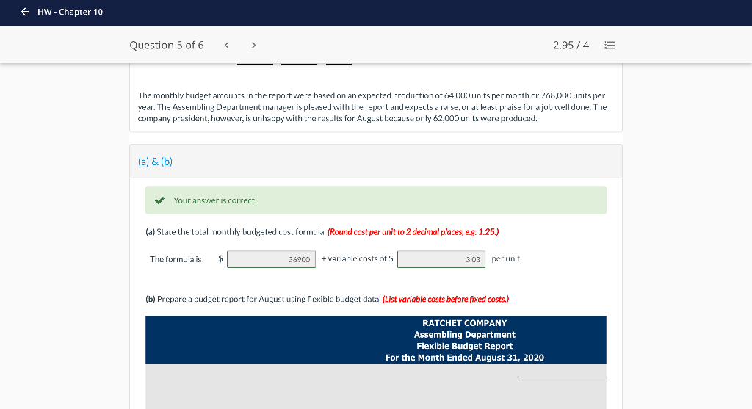Click the HW - Chapter 10 title

(x=70, y=12)
